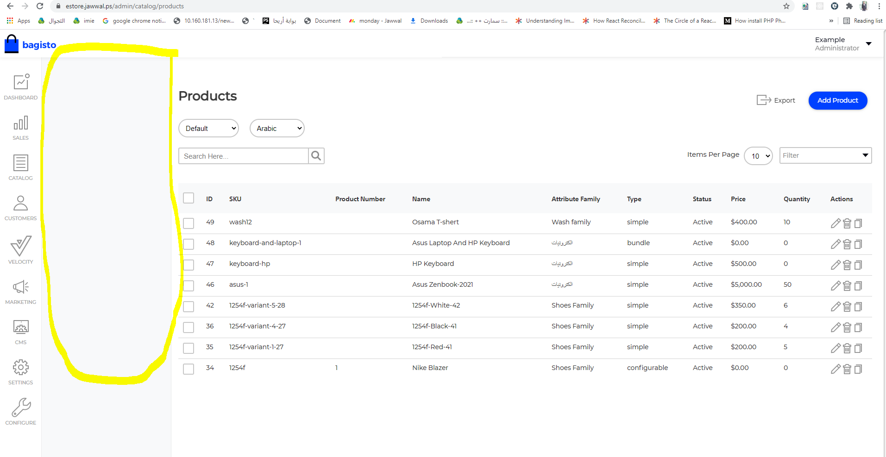Check the row for product ID 36
The width and height of the screenshot is (886, 457).
(x=189, y=327)
